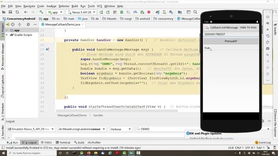Close the MessageCallbackDemo.java tab
This screenshot has height=156, width=278.
83,24
